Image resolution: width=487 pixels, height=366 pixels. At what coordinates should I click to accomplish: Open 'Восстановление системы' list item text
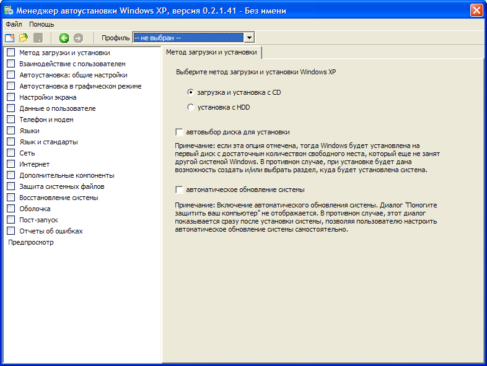59,198
